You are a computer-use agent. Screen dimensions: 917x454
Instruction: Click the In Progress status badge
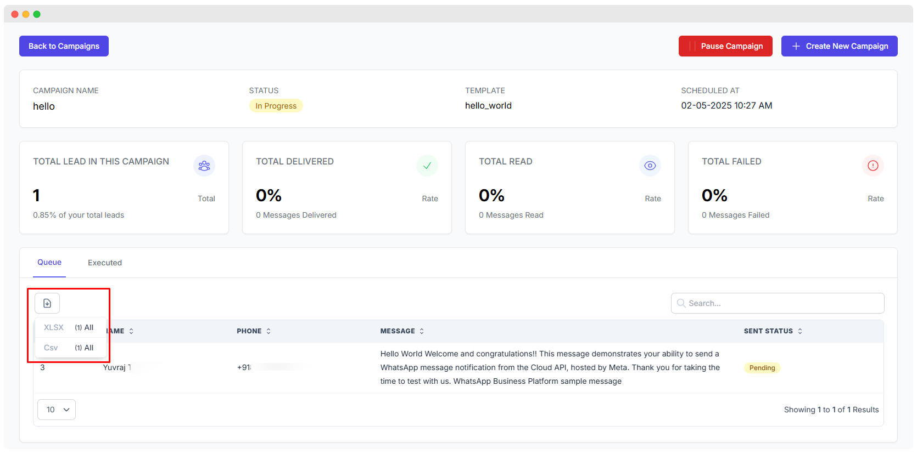click(x=276, y=106)
